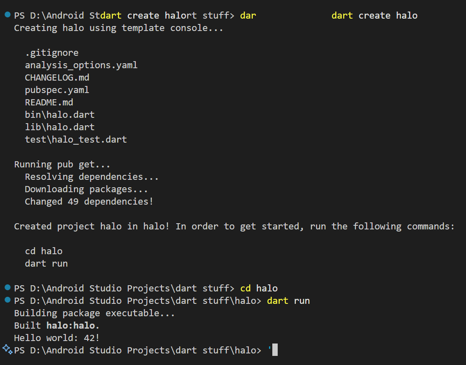Click the 'Built halo:halo.' output text
The width and height of the screenshot is (466, 365).
(x=57, y=326)
